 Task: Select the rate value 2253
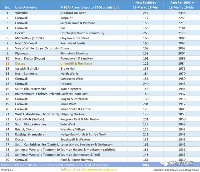(x=182, y=18)
